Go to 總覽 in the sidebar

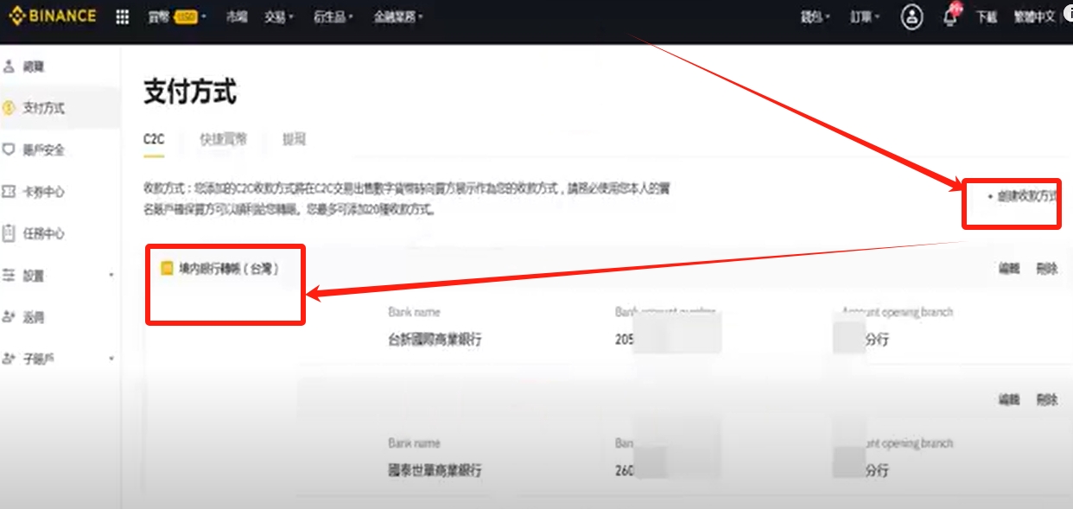(x=34, y=67)
